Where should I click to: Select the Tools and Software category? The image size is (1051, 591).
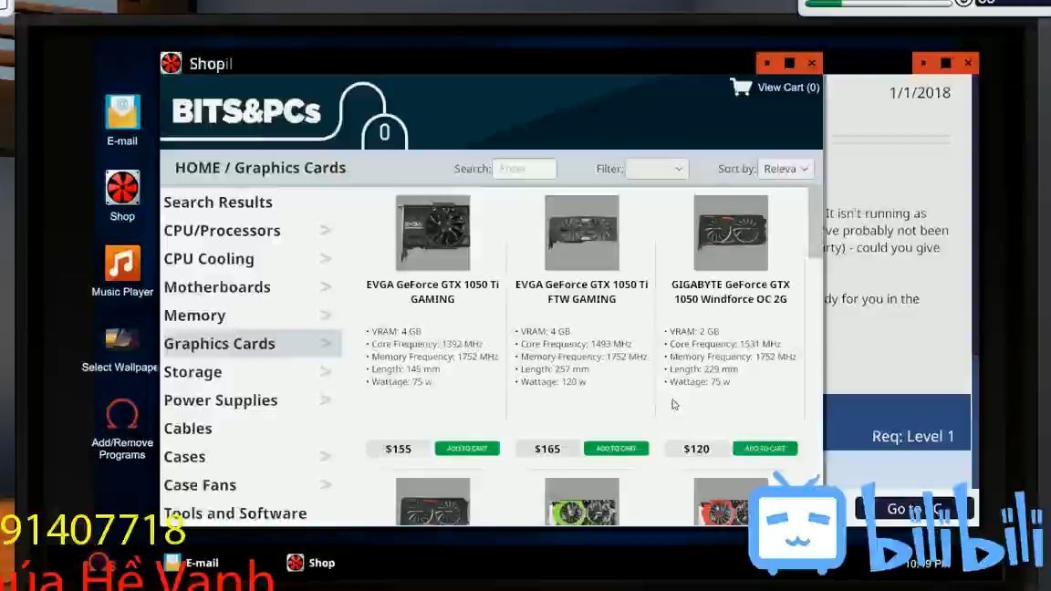tap(235, 513)
